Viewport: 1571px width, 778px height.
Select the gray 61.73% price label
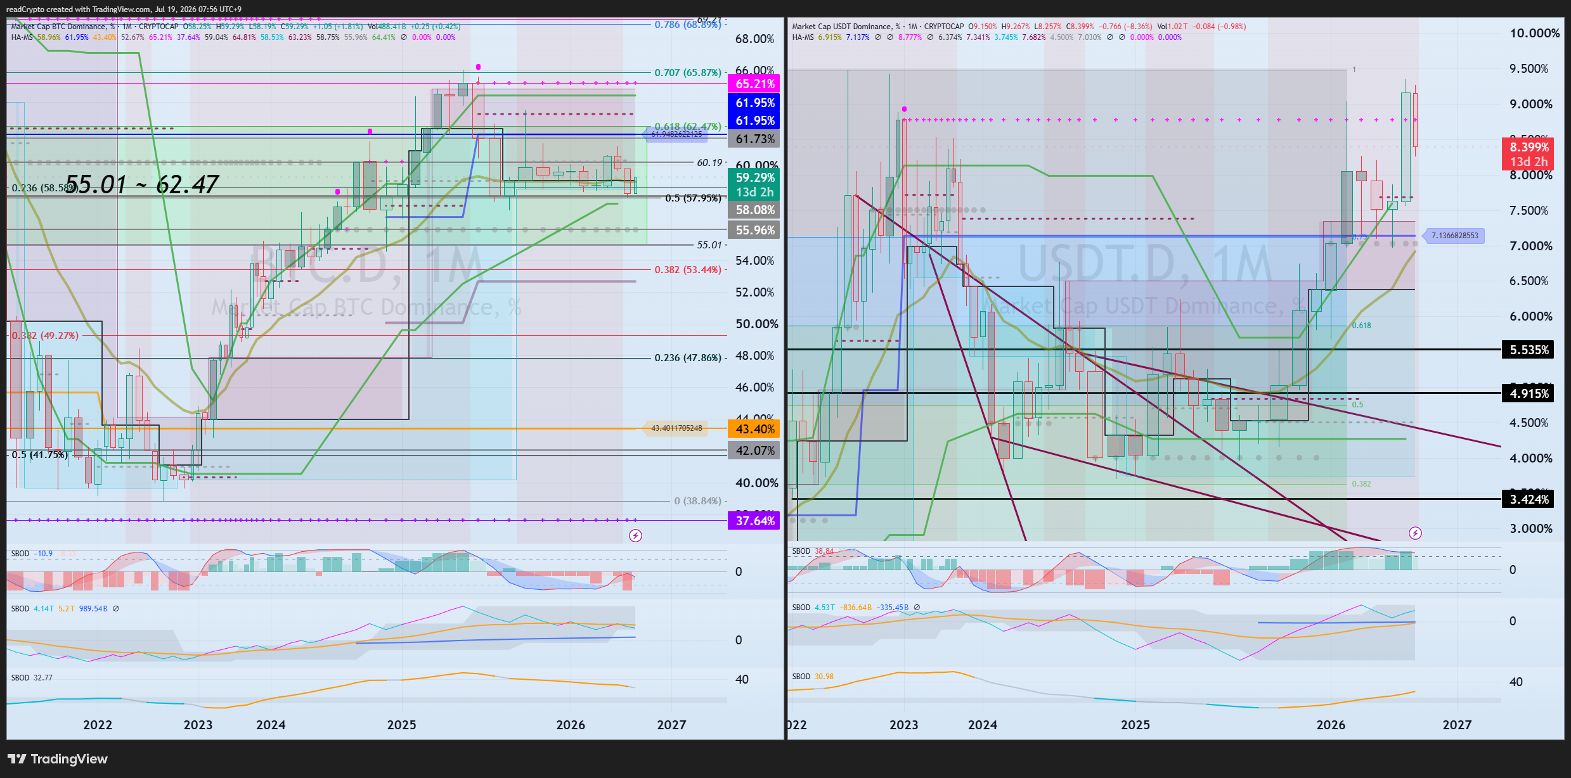[x=754, y=139]
